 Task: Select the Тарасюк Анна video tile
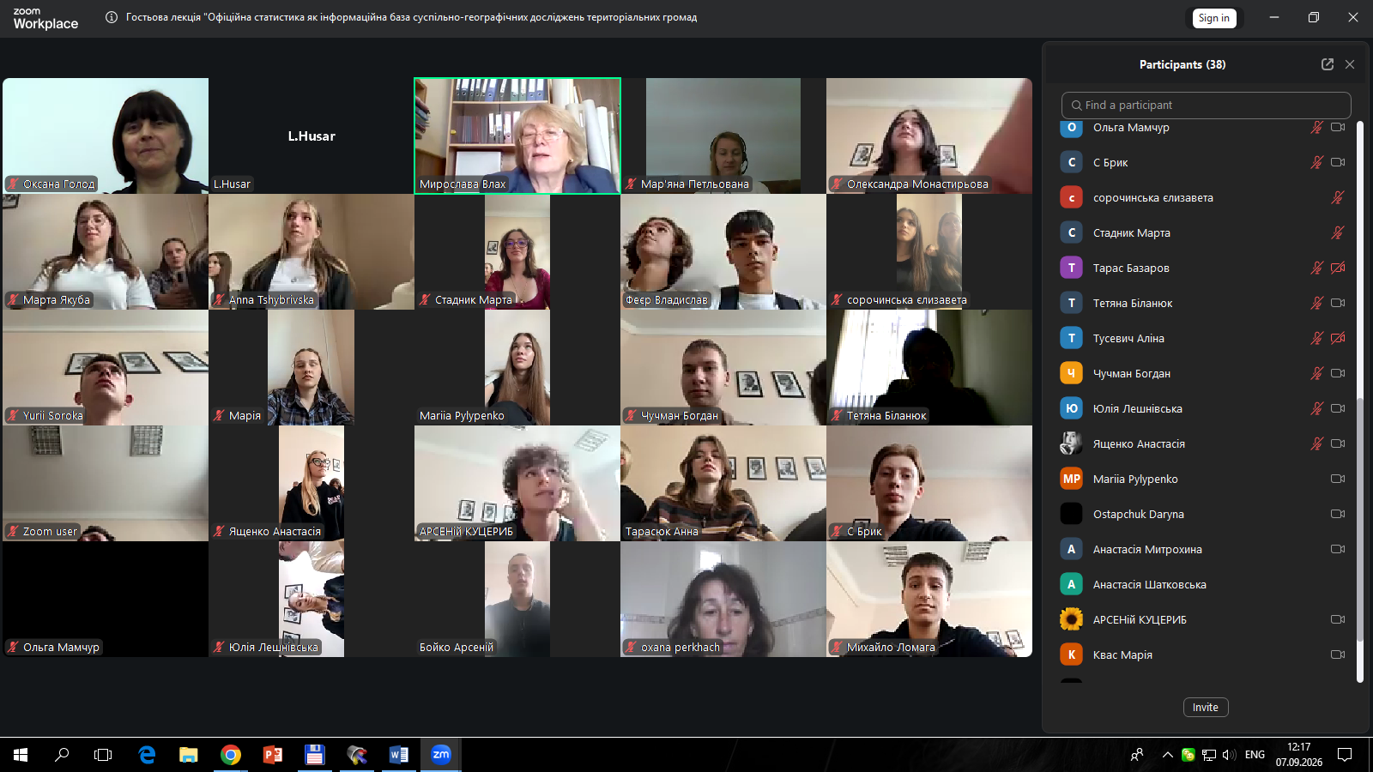(x=723, y=483)
